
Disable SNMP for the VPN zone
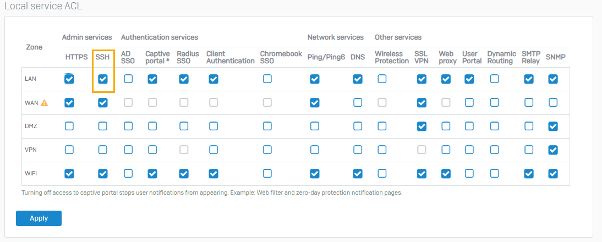point(553,150)
